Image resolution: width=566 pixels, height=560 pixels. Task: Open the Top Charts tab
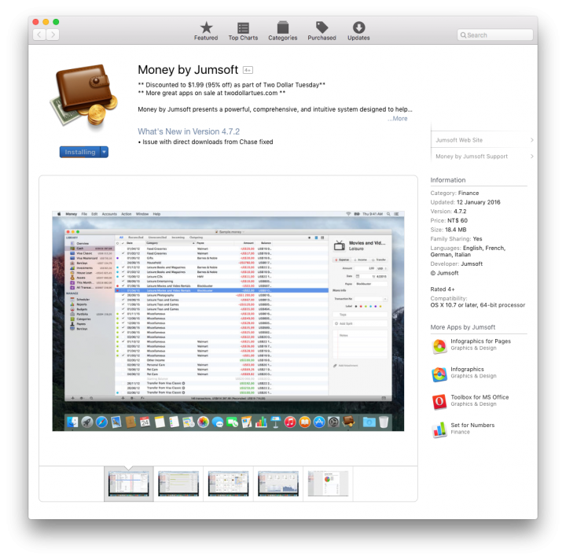coord(243,31)
